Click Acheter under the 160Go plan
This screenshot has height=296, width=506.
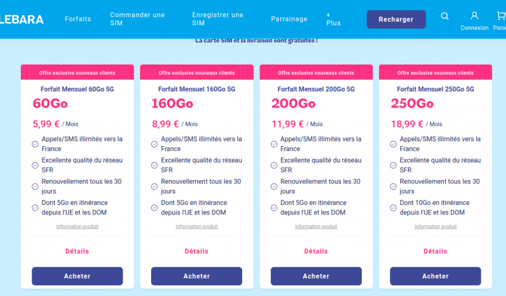point(197,276)
